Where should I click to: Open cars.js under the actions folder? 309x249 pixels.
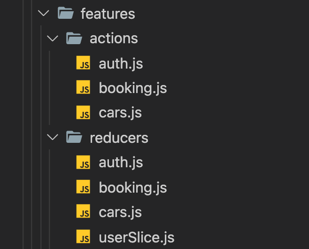(x=120, y=113)
